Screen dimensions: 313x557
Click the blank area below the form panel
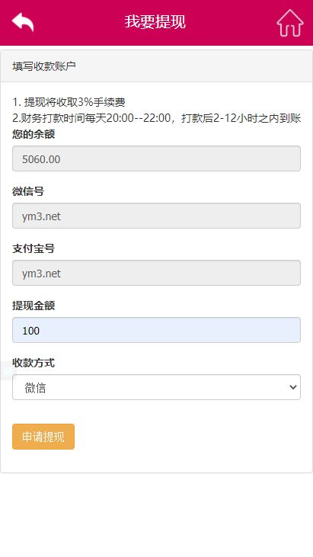pos(157,515)
